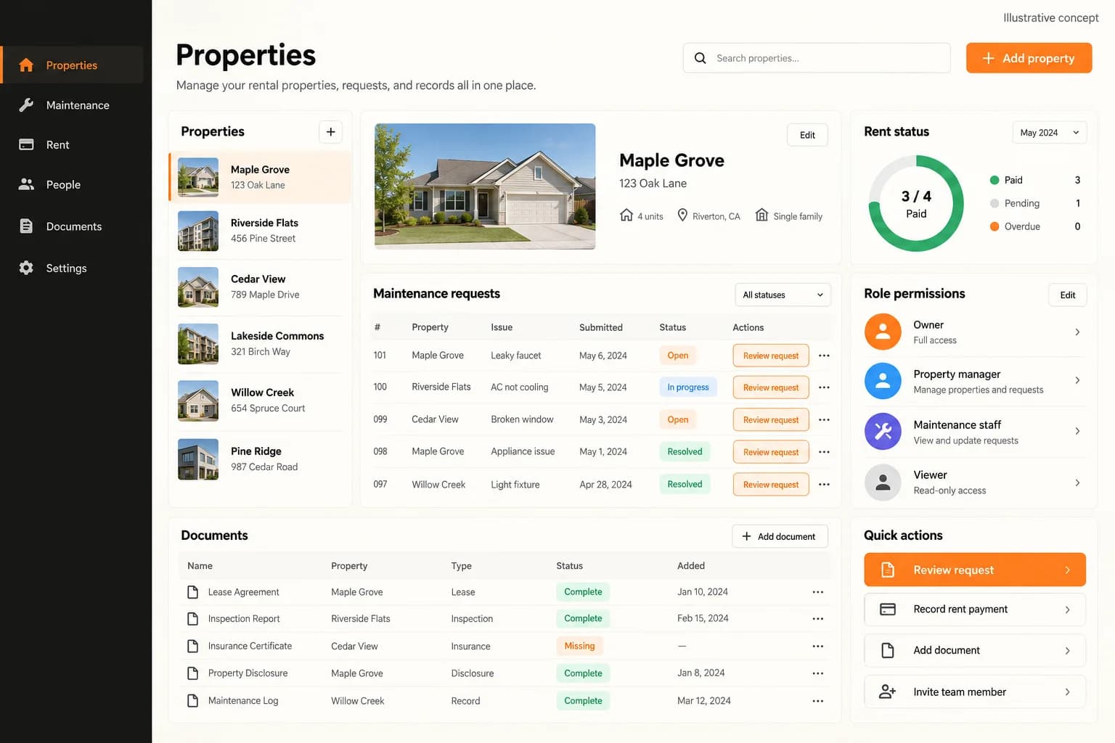
Task: Go to Maintenance in the sidebar
Action: point(73,105)
